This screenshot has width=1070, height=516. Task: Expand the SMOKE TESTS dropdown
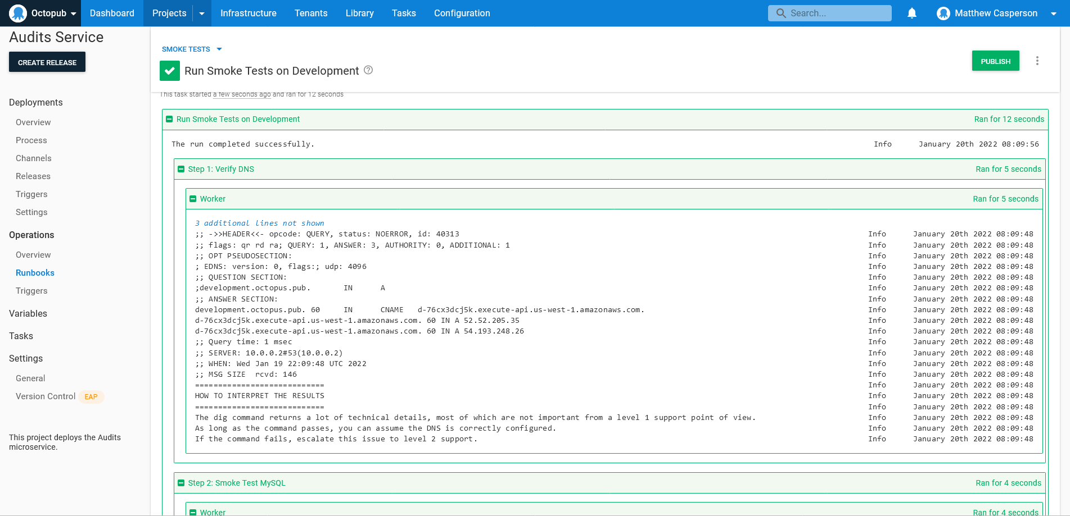click(219, 49)
